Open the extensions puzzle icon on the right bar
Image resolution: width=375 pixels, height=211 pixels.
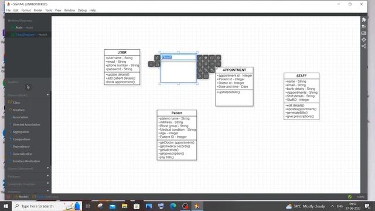click(x=364, y=19)
